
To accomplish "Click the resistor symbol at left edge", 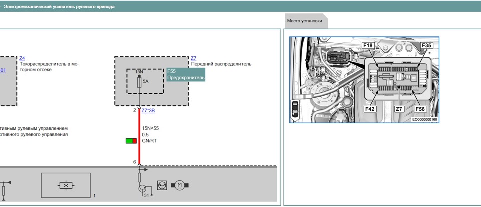I will 3,191.
